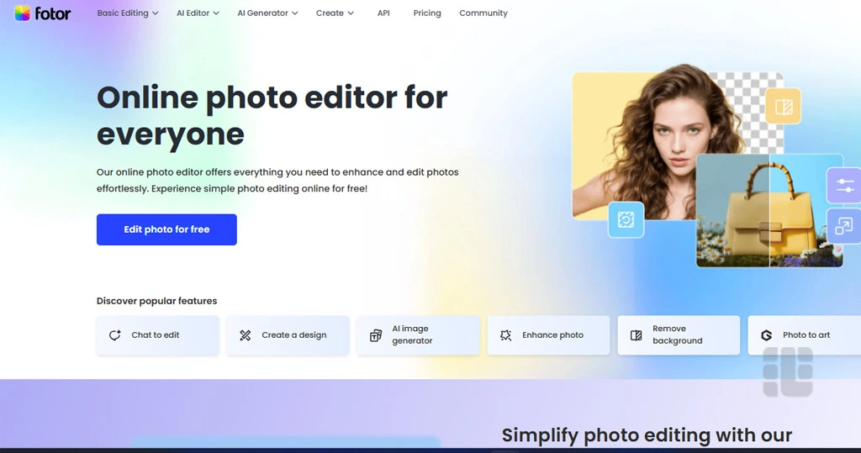Click the yellow handbag image
The width and height of the screenshot is (861, 453).
click(x=769, y=211)
